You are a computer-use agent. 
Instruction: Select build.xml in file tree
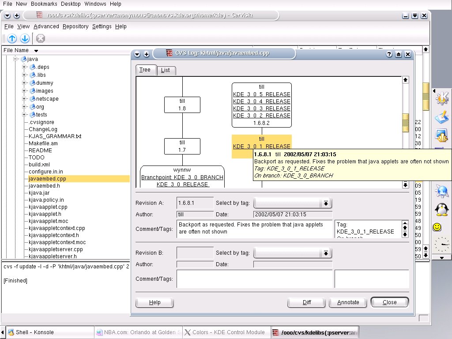[x=39, y=165]
